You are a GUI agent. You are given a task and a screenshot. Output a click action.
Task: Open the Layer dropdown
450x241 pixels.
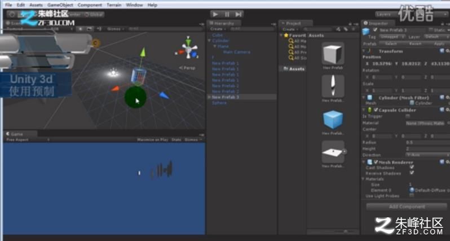[436, 37]
